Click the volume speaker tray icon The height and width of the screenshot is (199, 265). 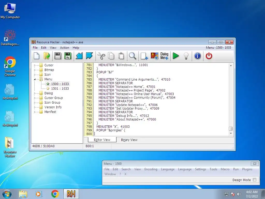click(239, 194)
